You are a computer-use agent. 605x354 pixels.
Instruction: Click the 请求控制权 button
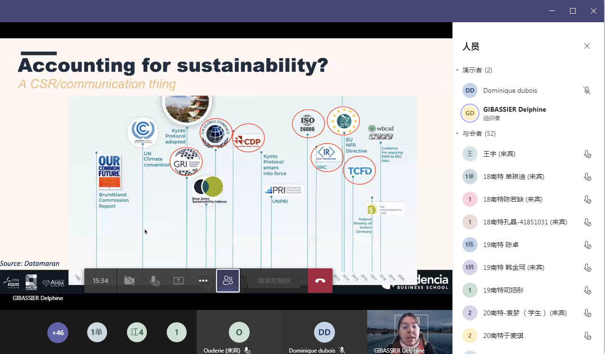pos(274,281)
